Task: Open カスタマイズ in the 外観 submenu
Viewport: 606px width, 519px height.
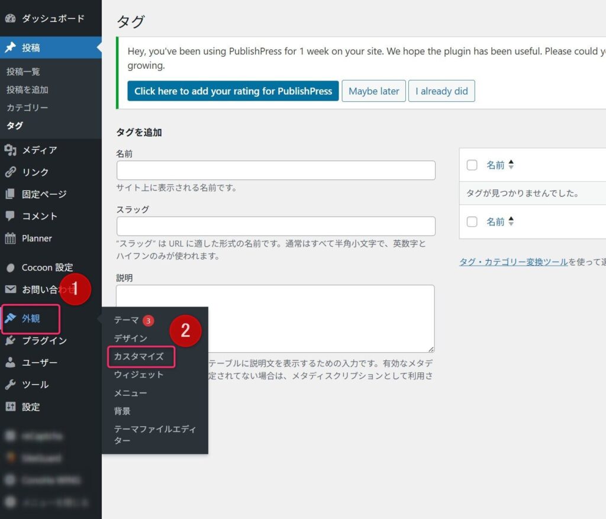Action: point(138,356)
